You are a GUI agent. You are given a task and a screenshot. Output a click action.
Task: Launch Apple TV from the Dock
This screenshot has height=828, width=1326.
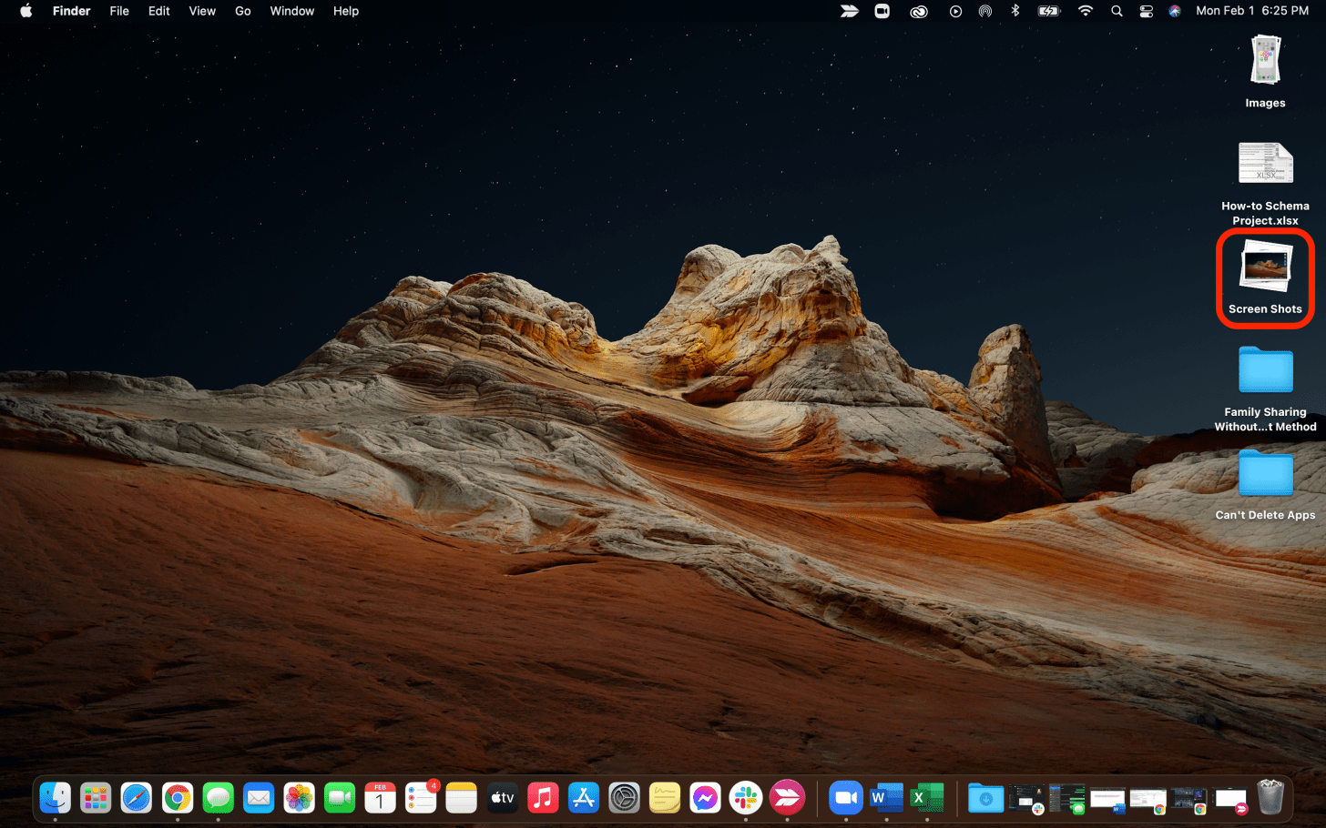coord(502,798)
